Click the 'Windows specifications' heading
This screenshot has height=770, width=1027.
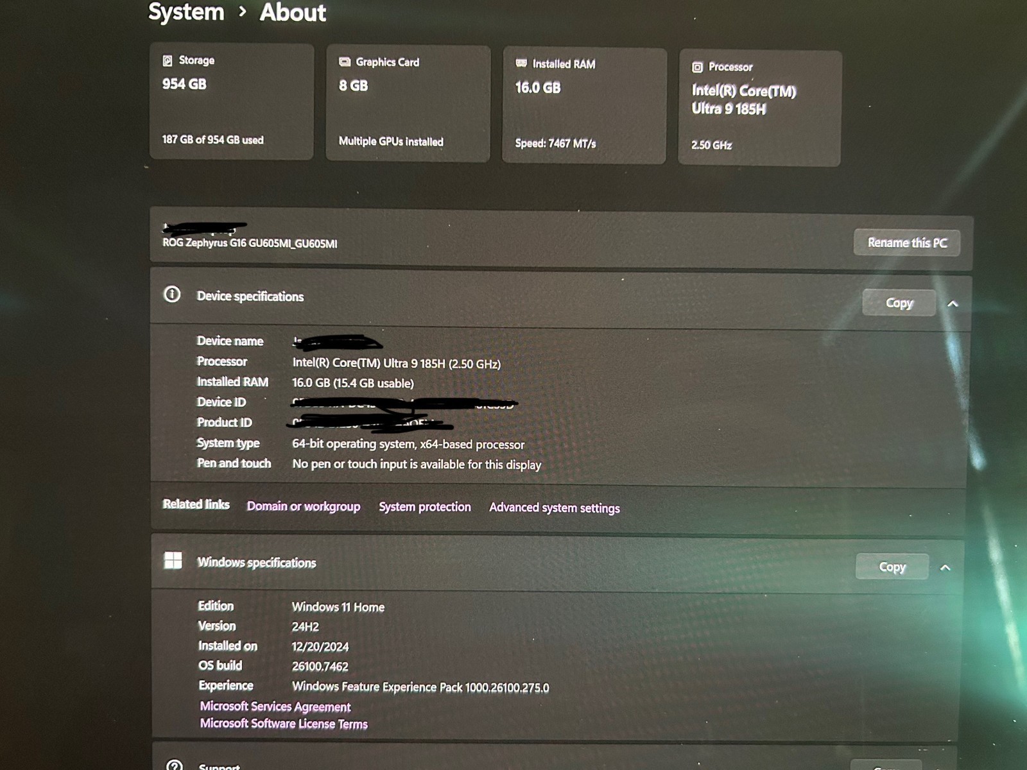[257, 563]
